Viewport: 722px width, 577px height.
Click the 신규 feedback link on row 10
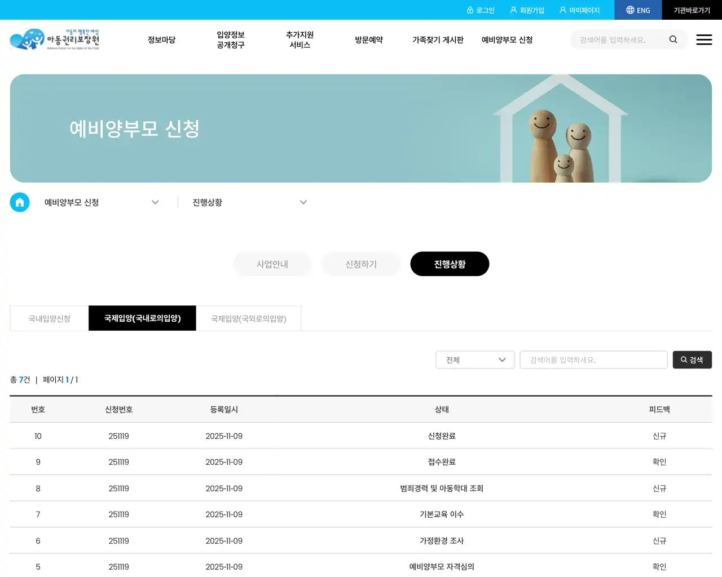[659, 436]
